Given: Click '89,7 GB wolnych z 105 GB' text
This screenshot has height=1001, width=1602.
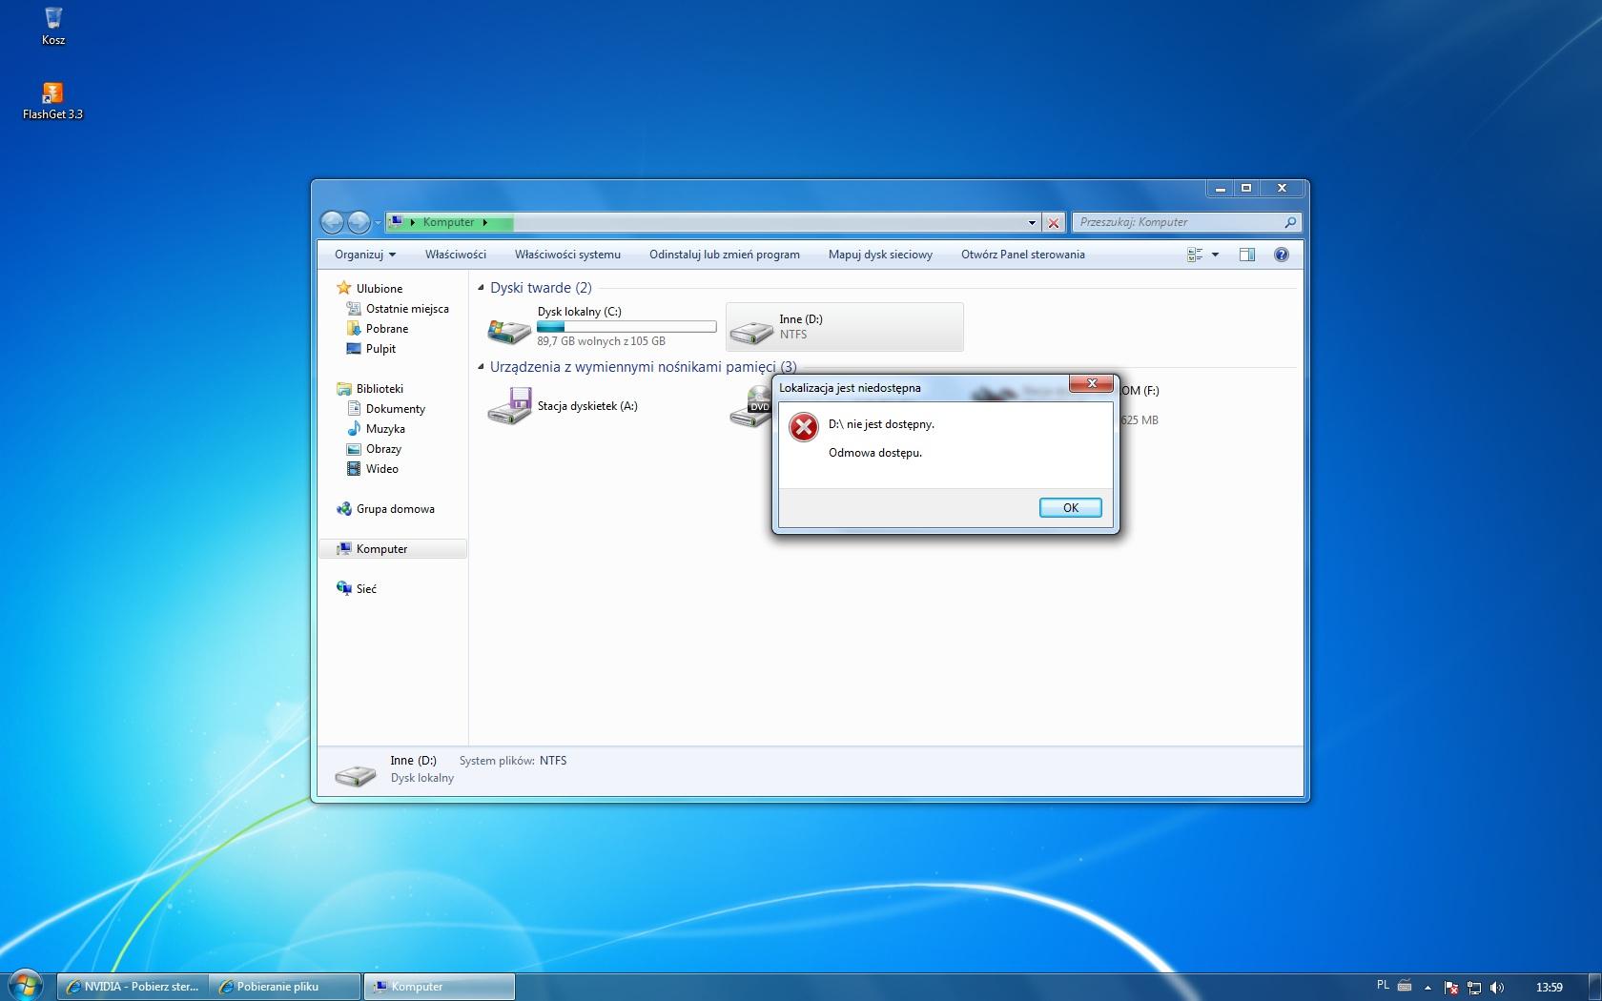Looking at the screenshot, I should tap(601, 341).
